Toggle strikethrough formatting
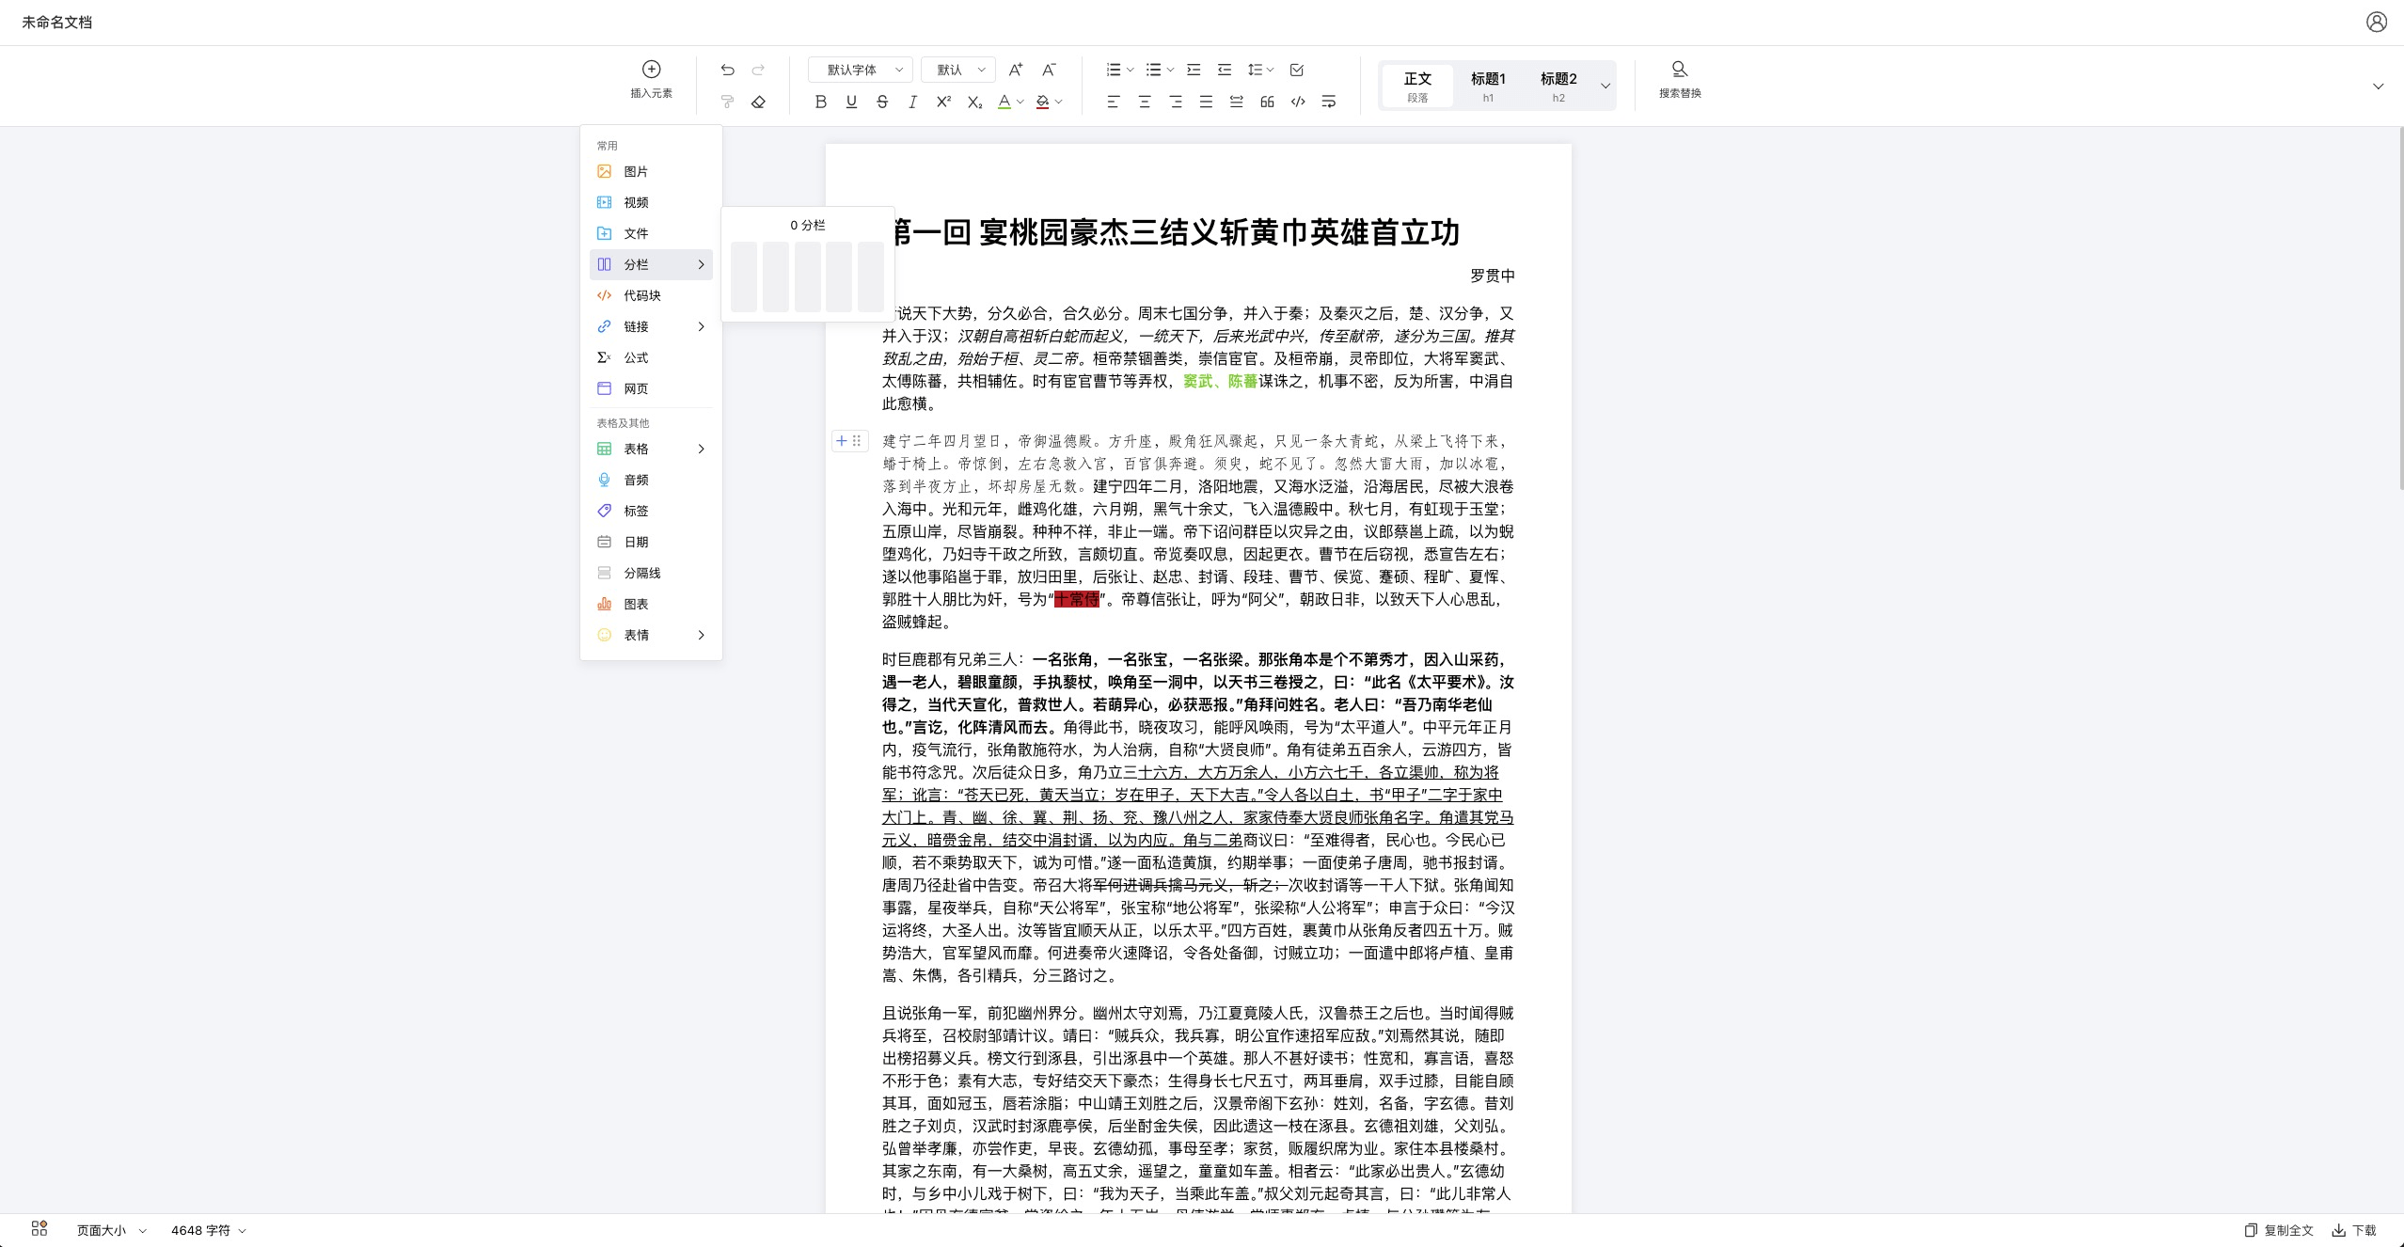Viewport: 2404px width, 1247px height. click(x=882, y=102)
